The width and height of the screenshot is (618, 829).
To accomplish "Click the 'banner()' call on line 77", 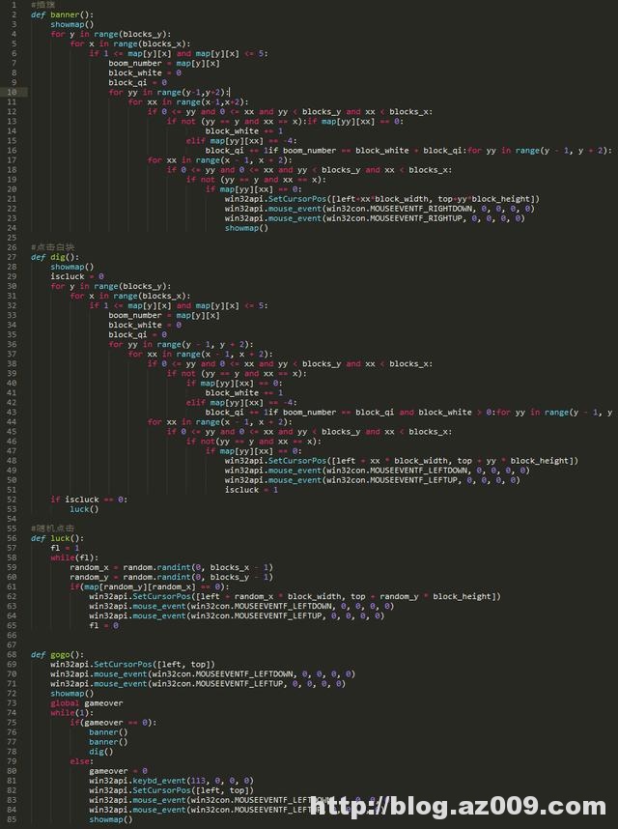I will 108,742.
